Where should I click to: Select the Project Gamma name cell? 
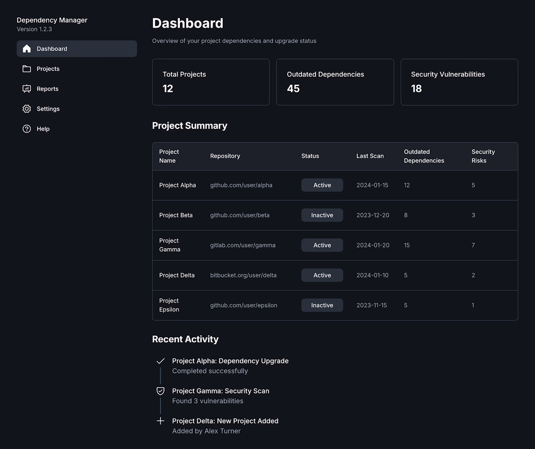pyautogui.click(x=170, y=245)
